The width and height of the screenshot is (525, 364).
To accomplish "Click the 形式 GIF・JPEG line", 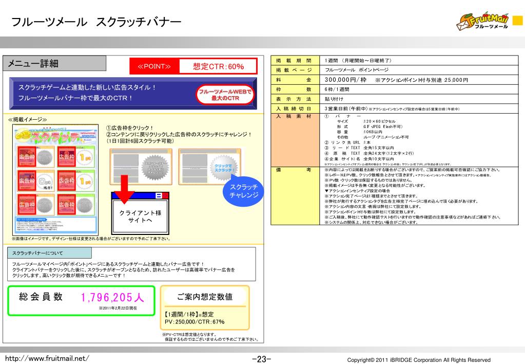I will click(370, 126).
